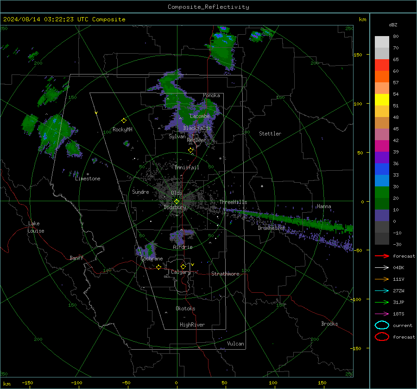Click the Composite_Reflectivity title
417x389 pixels.
[208, 7]
